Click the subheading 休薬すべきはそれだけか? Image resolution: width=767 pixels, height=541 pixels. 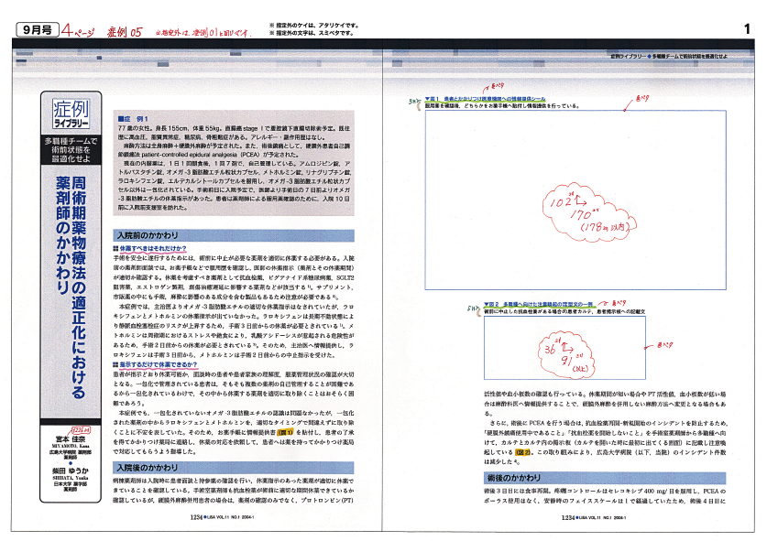point(148,249)
